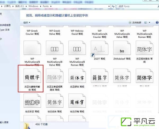Open the 方正北魏楷书繁体 font icon
Viewport: 159px width, 129px height.
(32, 76)
